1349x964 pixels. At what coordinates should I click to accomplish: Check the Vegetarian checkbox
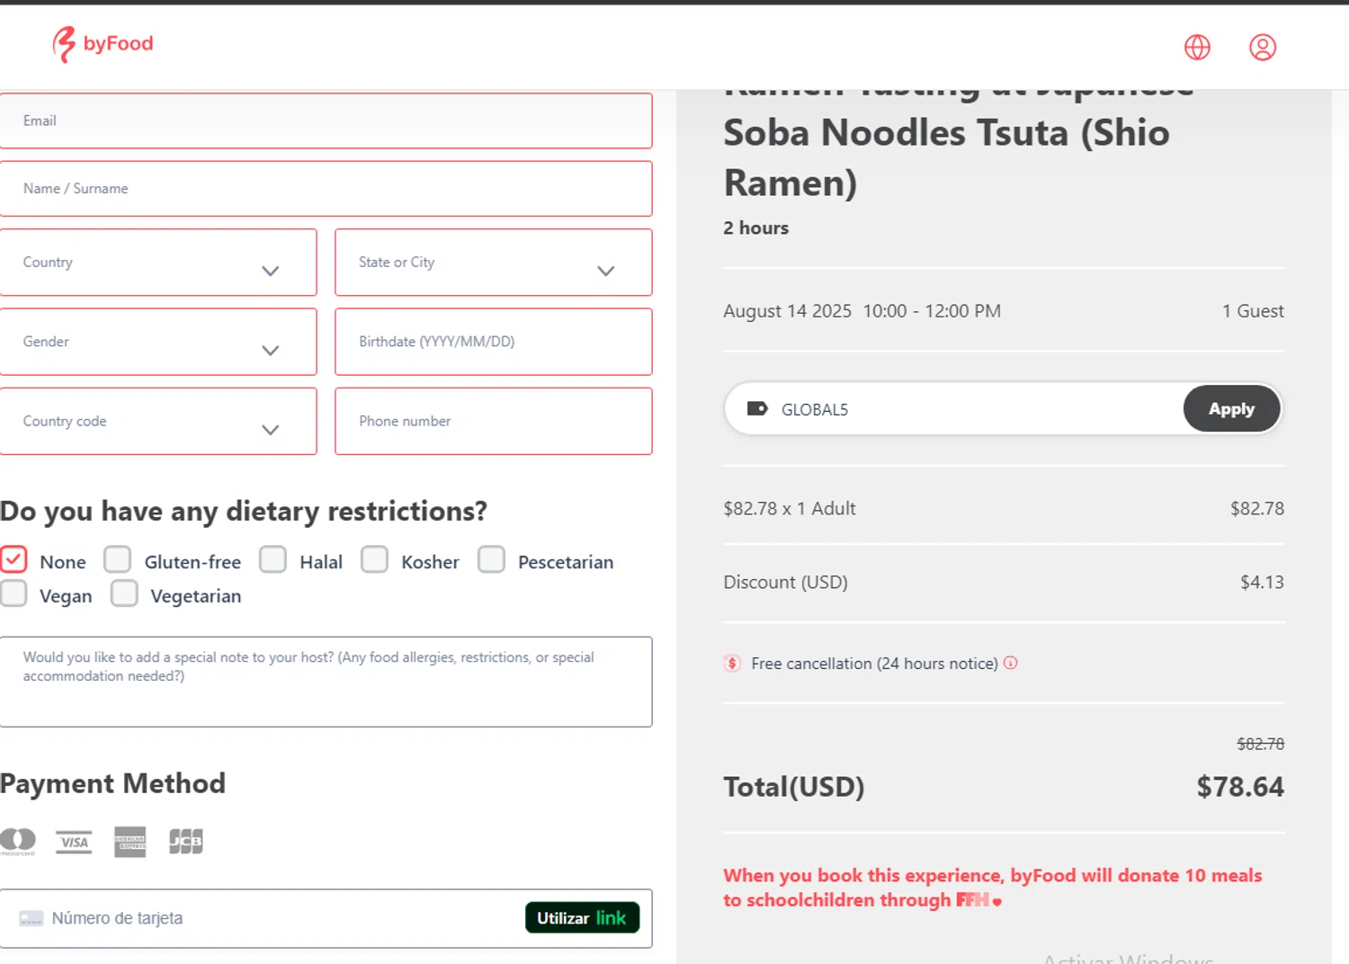point(124,594)
